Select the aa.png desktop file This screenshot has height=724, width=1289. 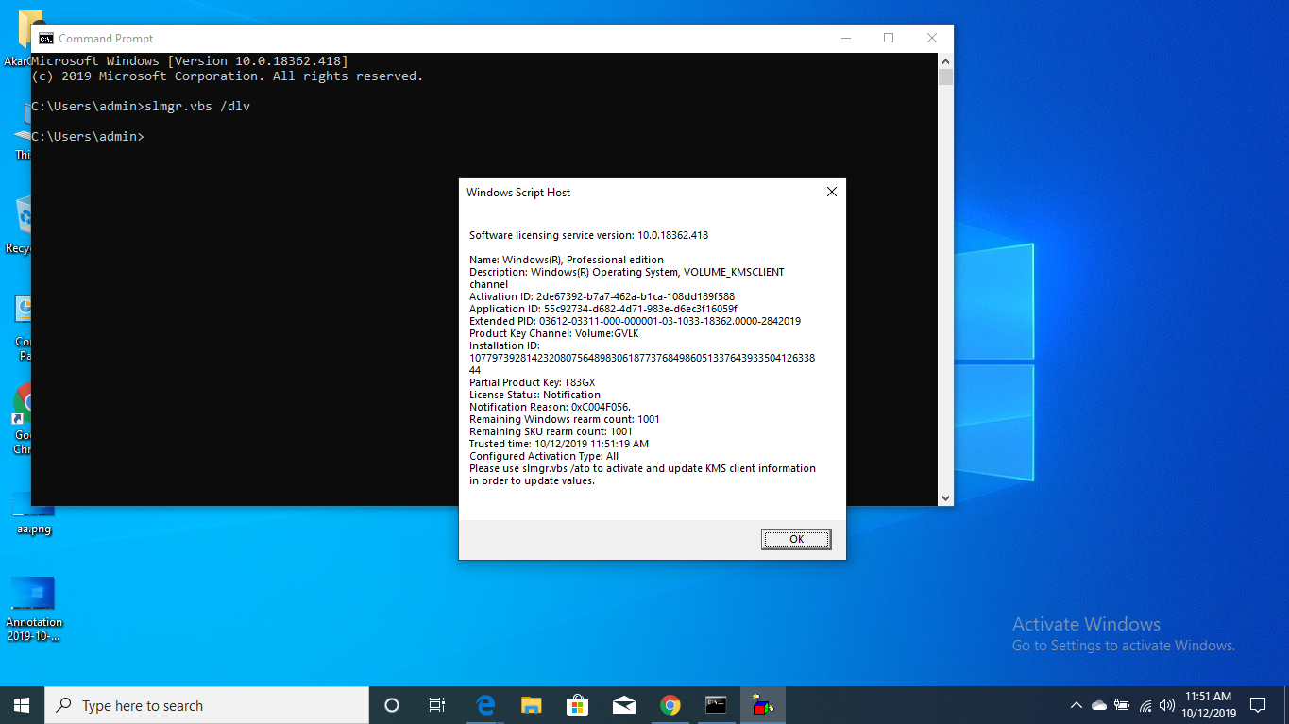pyautogui.click(x=33, y=514)
